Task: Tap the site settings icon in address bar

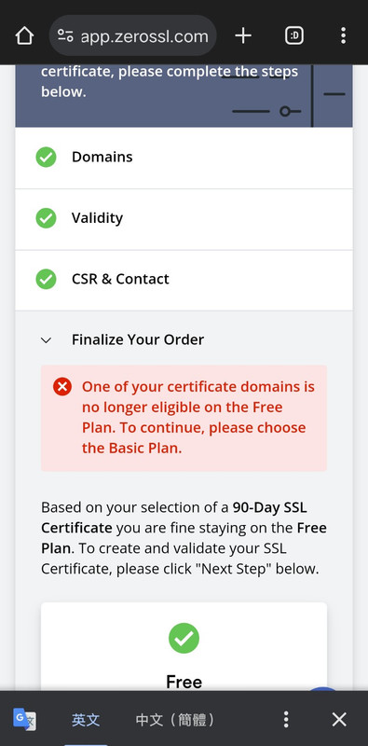Action: coord(65,35)
